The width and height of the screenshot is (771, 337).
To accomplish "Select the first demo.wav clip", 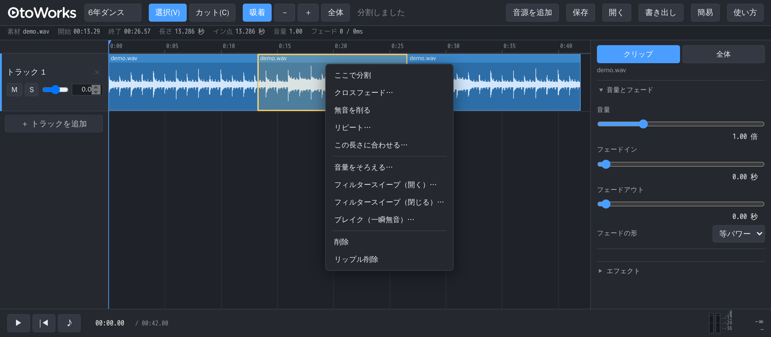I will 183,82.
